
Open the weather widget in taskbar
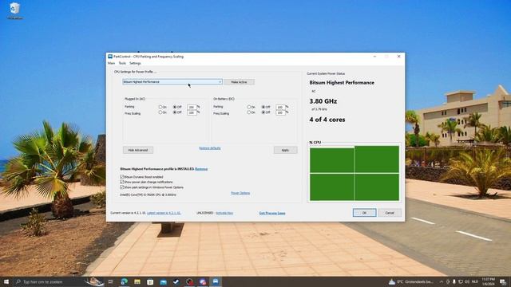410,281
